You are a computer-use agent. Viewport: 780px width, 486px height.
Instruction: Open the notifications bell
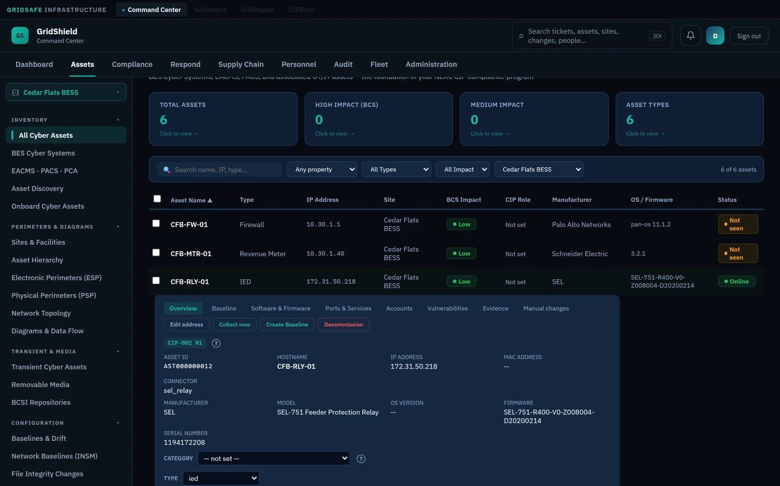tap(690, 35)
